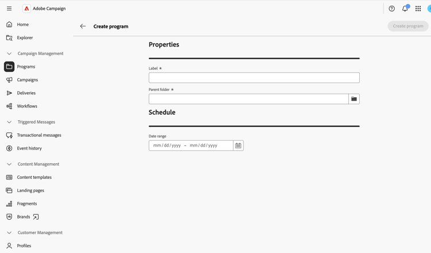Collapse the Customer Management section
This screenshot has height=253, width=431.
[9, 233]
